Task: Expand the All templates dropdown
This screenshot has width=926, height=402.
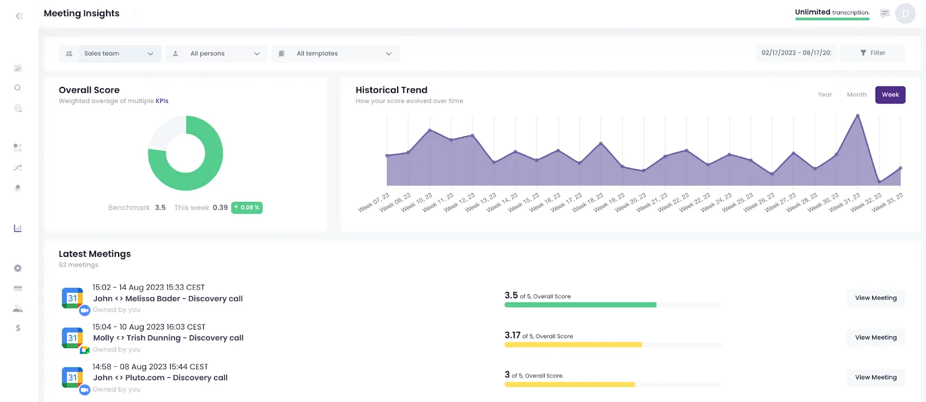Action: [336, 53]
